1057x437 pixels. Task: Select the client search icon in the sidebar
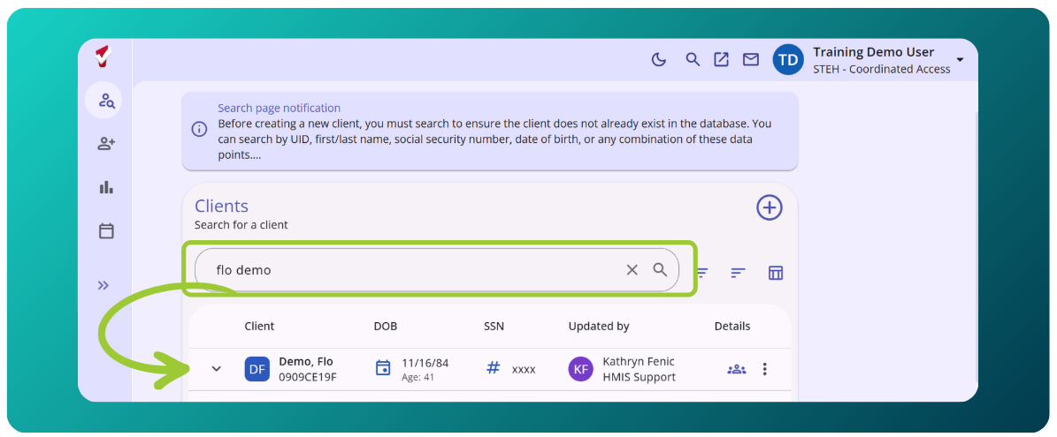106,102
